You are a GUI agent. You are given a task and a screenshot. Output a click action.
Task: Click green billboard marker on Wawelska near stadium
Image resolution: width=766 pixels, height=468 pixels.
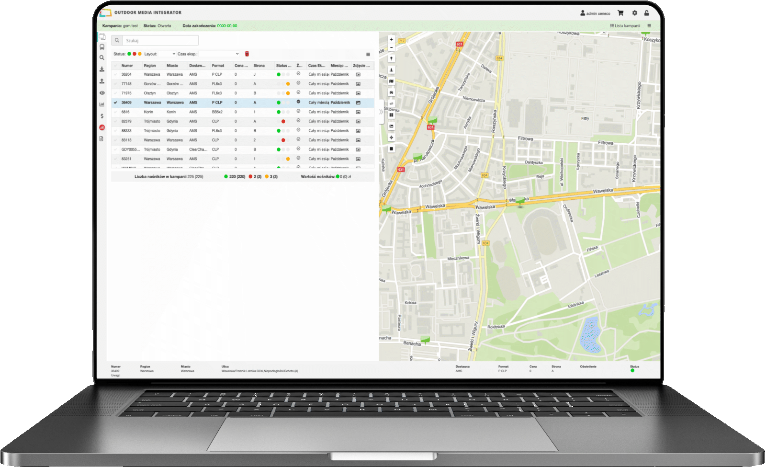[520, 201]
